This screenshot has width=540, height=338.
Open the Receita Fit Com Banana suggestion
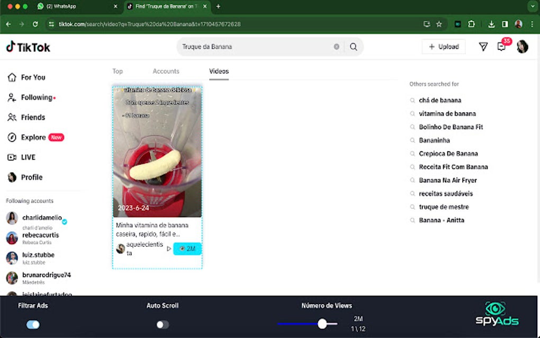coord(453,167)
